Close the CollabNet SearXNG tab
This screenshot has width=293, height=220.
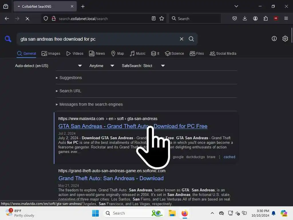72,6
